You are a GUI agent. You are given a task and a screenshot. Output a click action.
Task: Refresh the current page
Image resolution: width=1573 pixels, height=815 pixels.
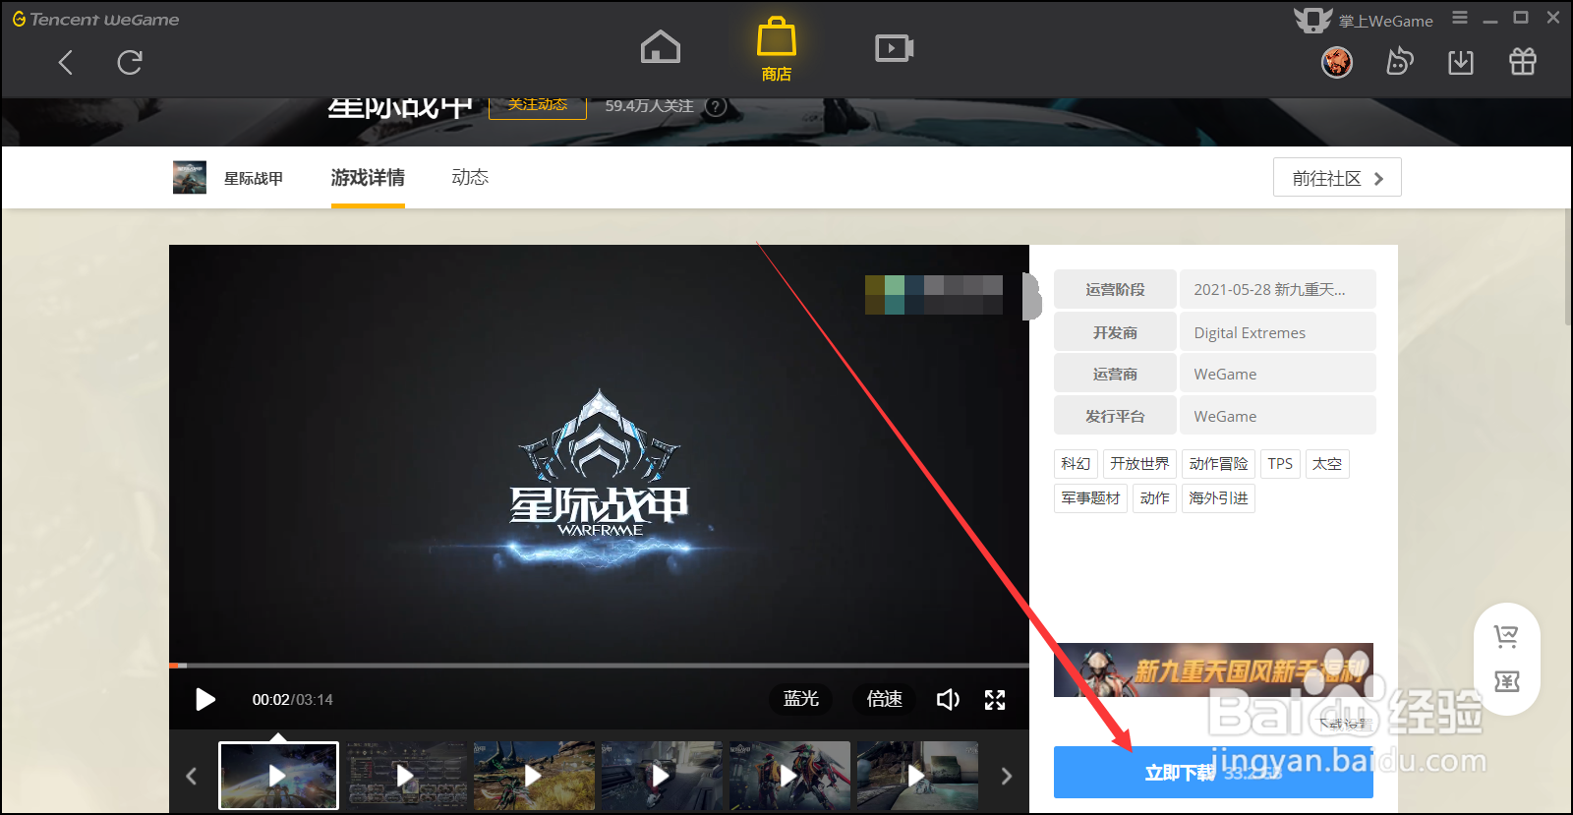click(130, 63)
